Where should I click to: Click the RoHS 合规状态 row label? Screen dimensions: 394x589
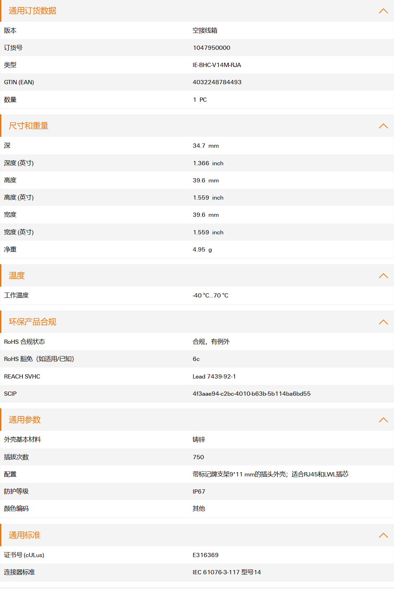coord(25,342)
